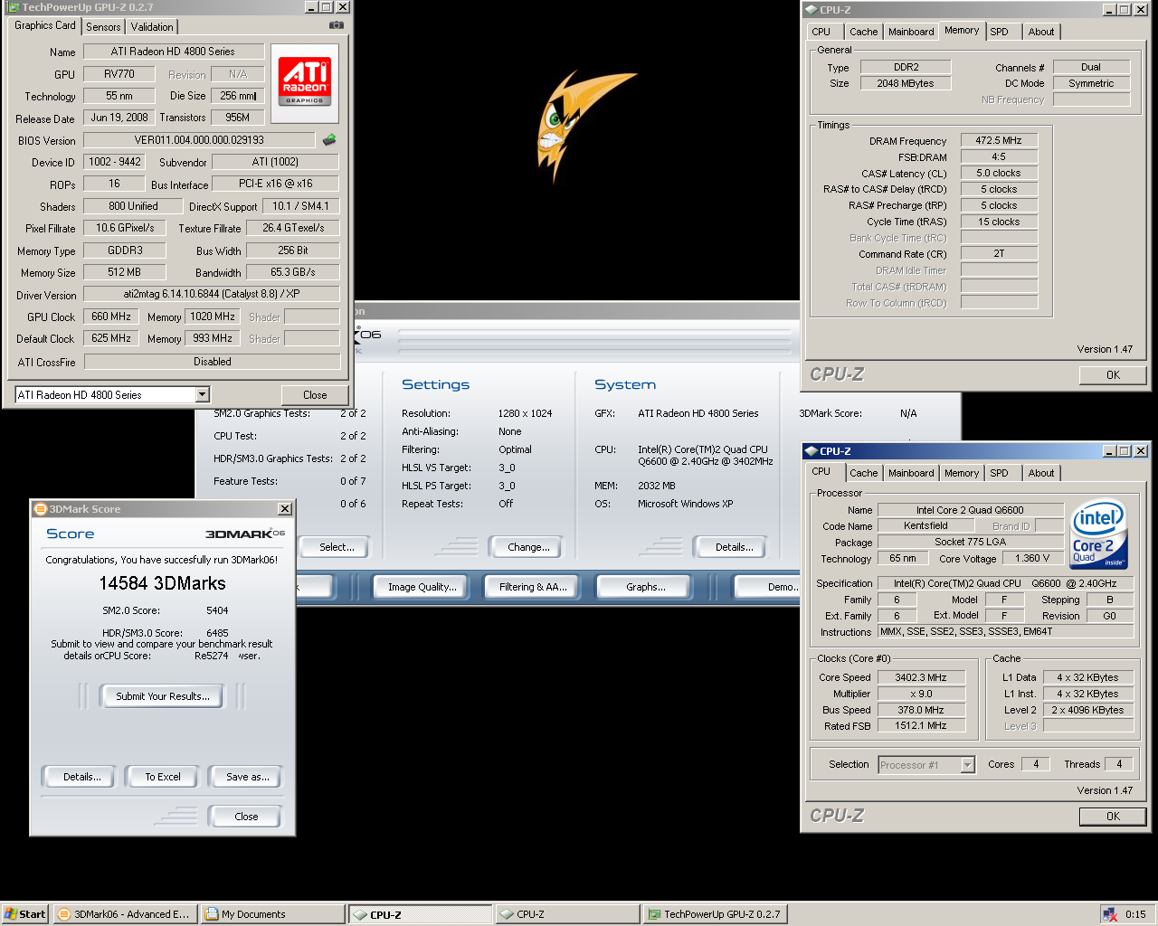The image size is (1158, 926).
Task: Open Memory tab in the bottom CPU-Z window
Action: (x=962, y=473)
